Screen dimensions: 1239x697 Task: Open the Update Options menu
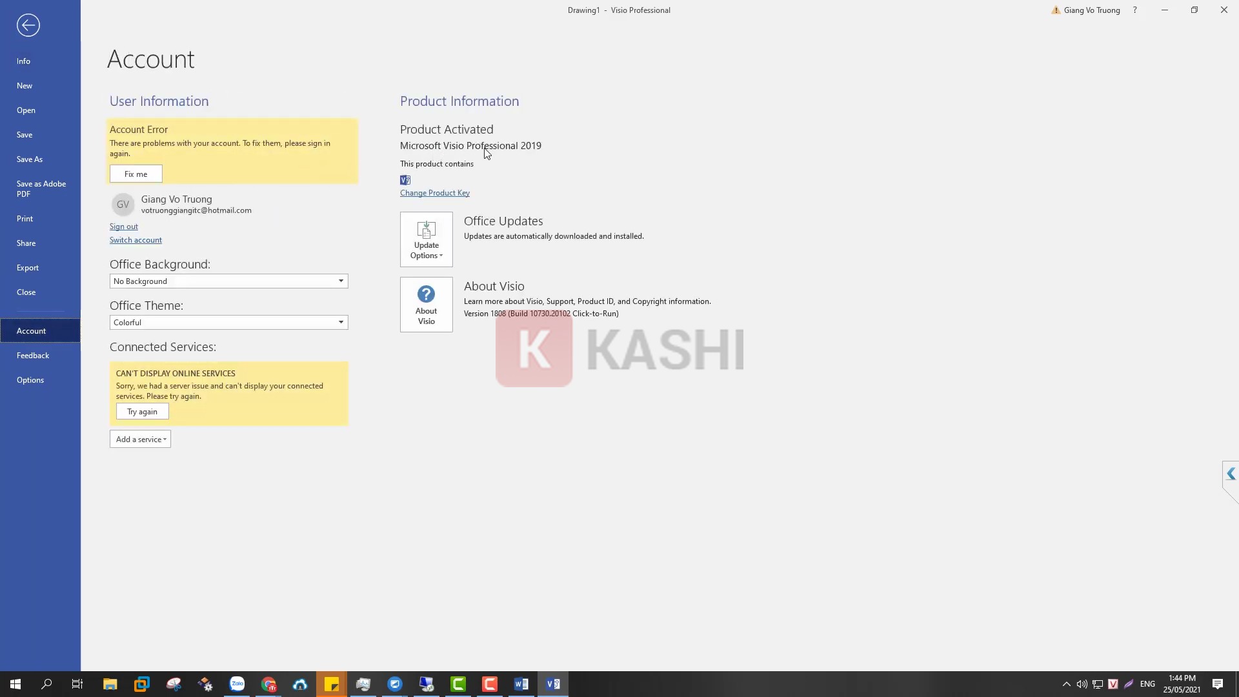coord(426,239)
